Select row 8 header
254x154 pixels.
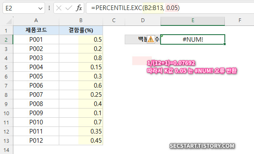click(6, 95)
